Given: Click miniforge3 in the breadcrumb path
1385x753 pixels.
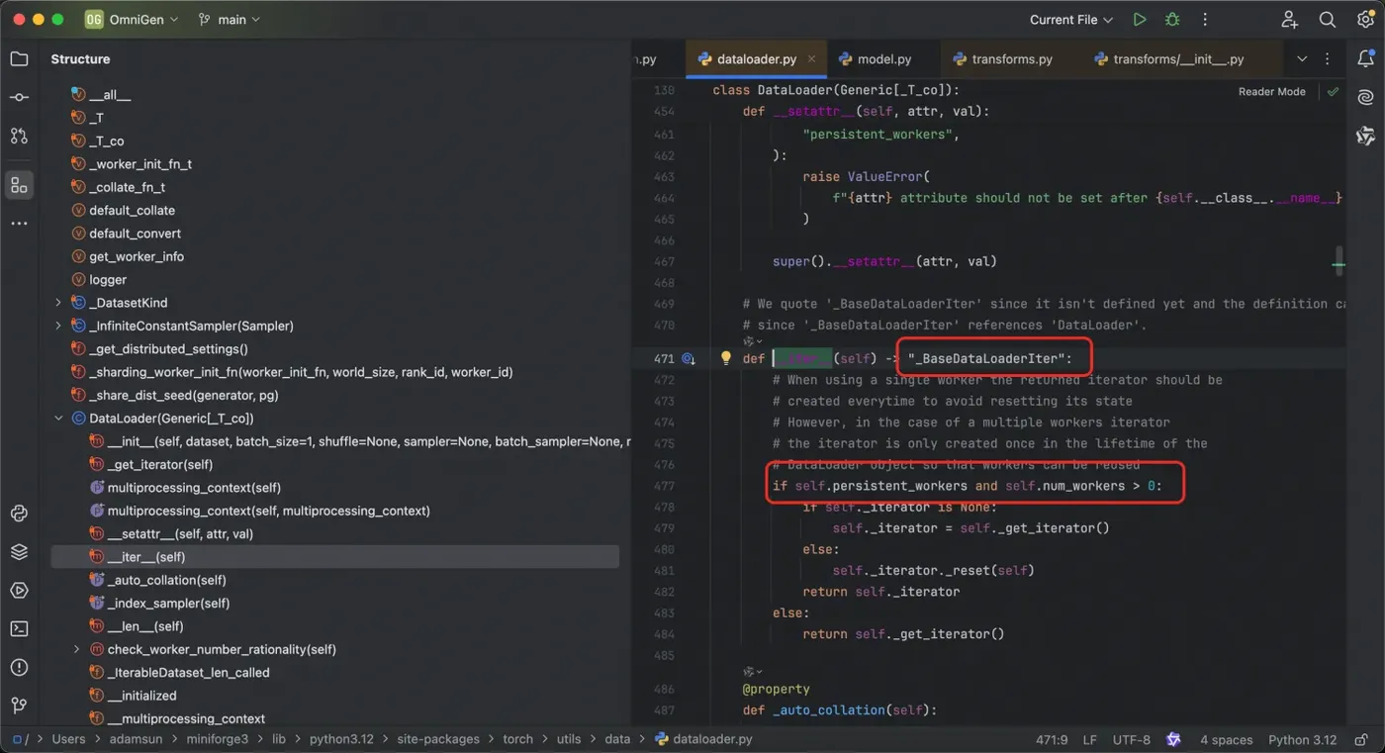Looking at the screenshot, I should click(217, 739).
